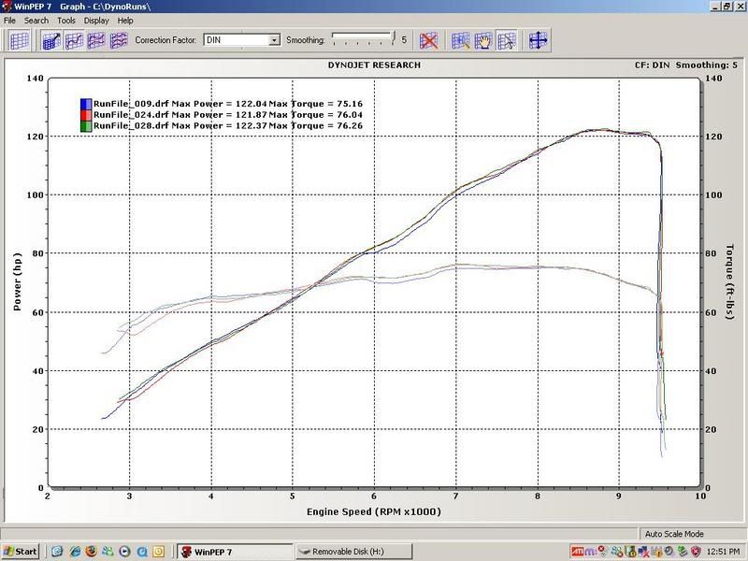Click the red X delete graph icon
This screenshot has height=561, width=748.
(428, 40)
